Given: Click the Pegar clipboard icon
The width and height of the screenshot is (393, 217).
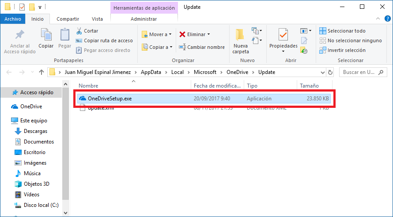Looking at the screenshot, I should 64,35.
